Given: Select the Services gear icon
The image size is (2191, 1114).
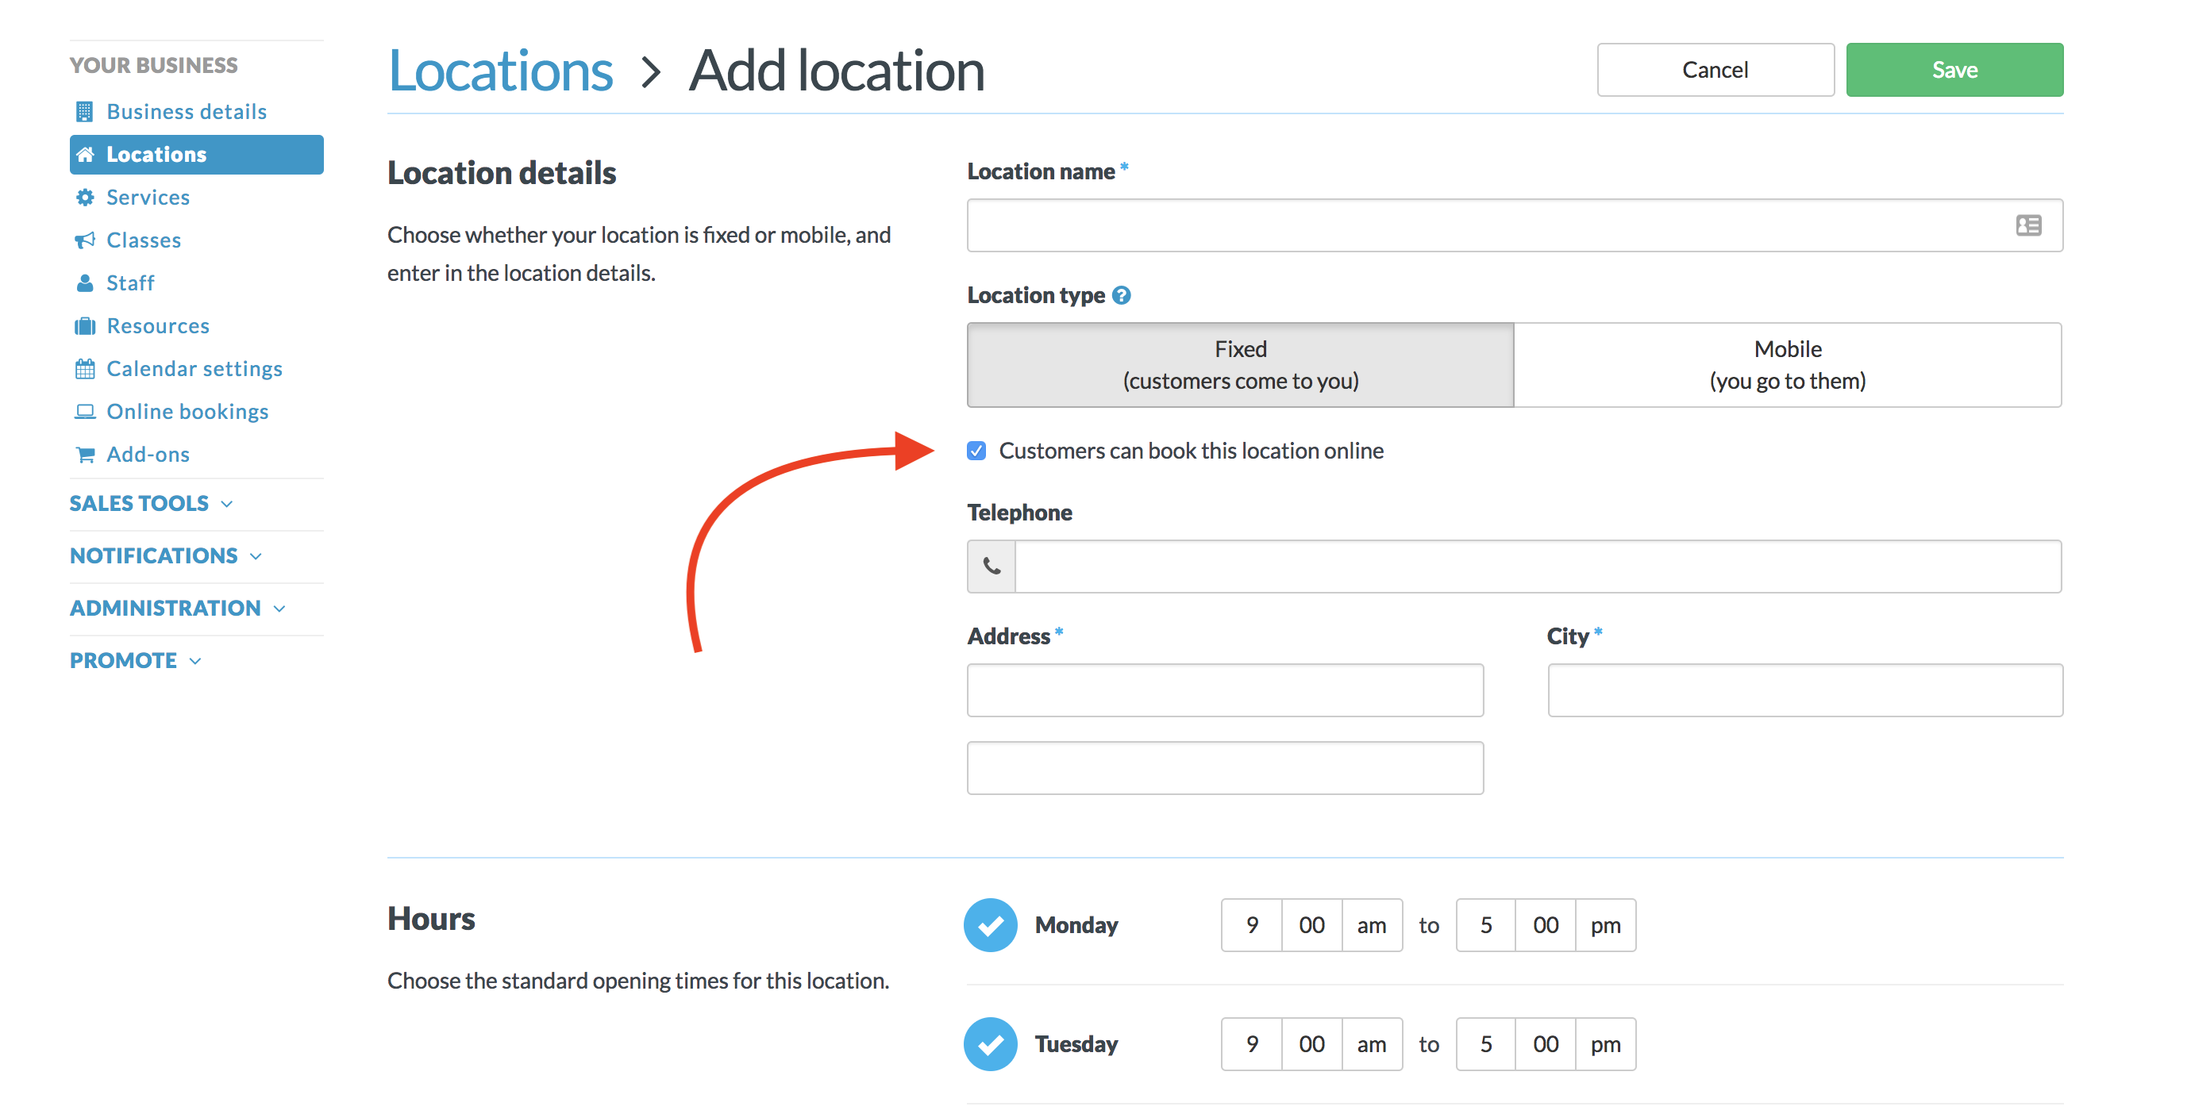Looking at the screenshot, I should pyautogui.click(x=85, y=197).
